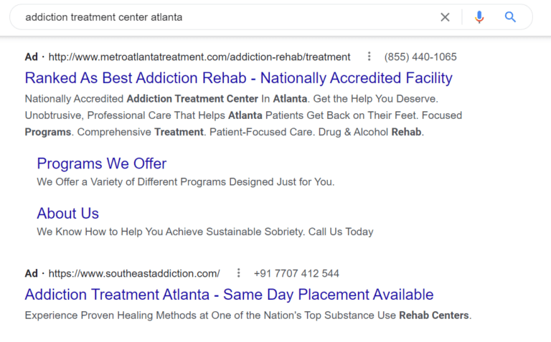Click the southeastaddiction.com ad URL
This screenshot has width=551, height=342.
(x=134, y=274)
